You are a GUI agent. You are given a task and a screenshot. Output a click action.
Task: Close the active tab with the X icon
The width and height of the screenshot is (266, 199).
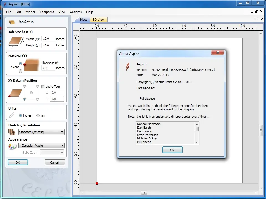click(262, 19)
